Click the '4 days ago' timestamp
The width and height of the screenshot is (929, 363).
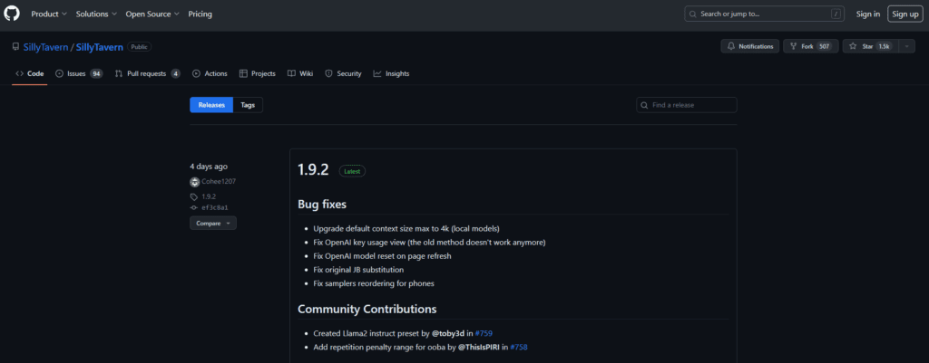click(x=209, y=167)
